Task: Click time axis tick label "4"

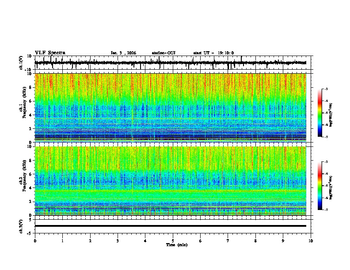Action: point(145,241)
